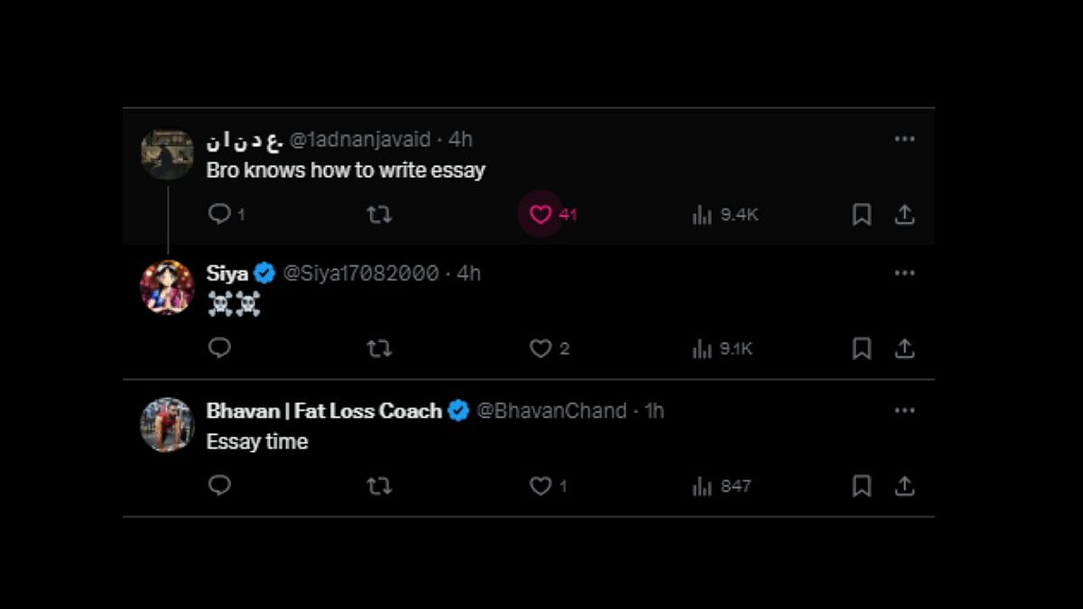Open the @BhavanChand profile link
Image resolution: width=1083 pixels, height=609 pixels.
(551, 411)
